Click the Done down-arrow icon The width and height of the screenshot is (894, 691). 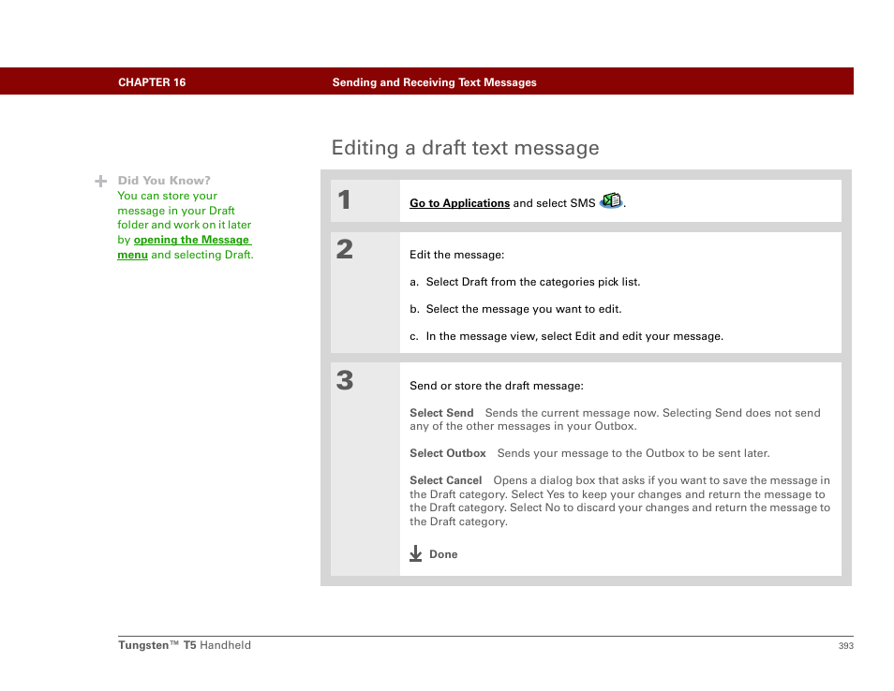[416, 553]
